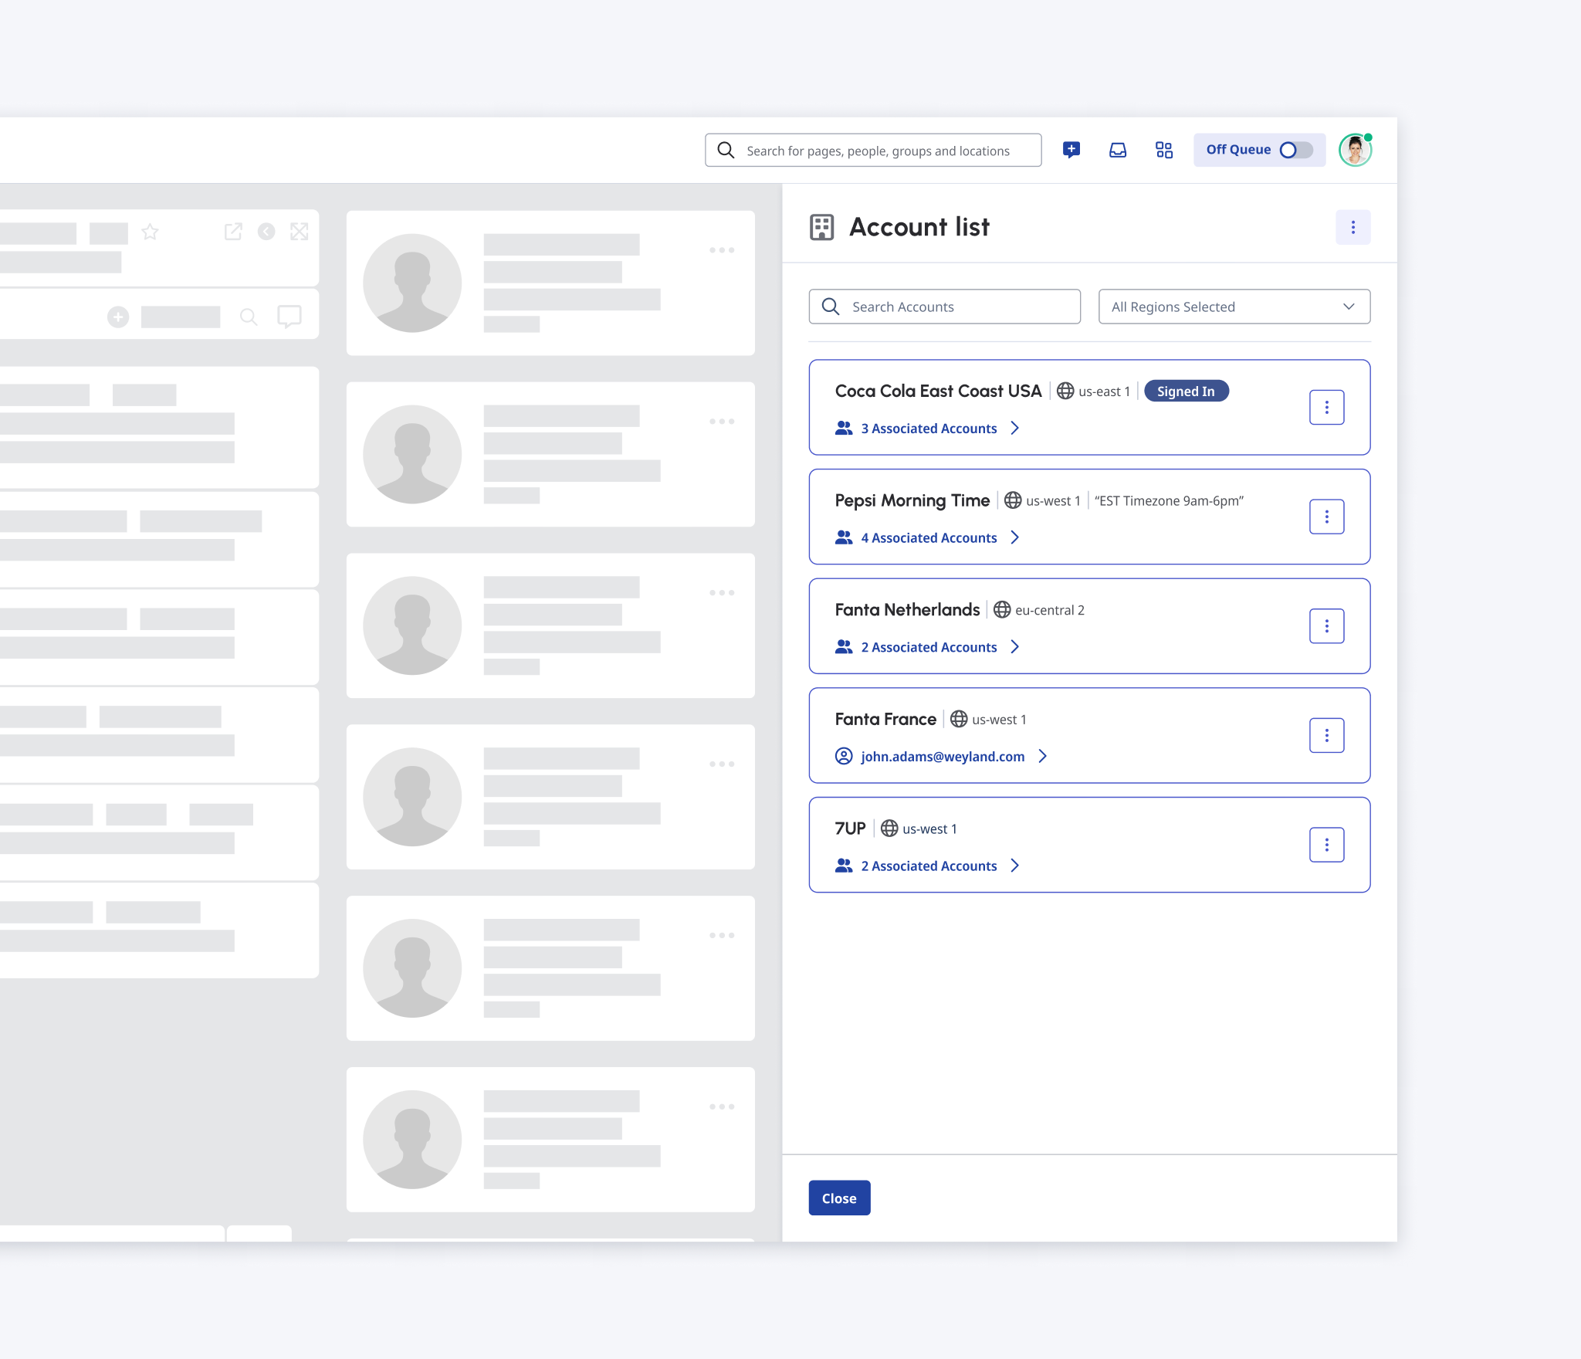Open Fanta France options menu
Image resolution: width=1581 pixels, height=1359 pixels.
coord(1326,735)
